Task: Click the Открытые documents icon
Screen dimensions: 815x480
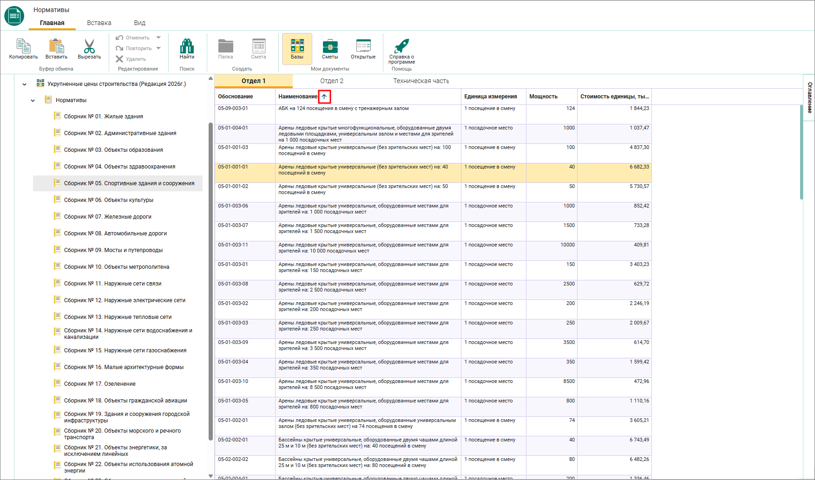Action: pyautogui.click(x=363, y=45)
